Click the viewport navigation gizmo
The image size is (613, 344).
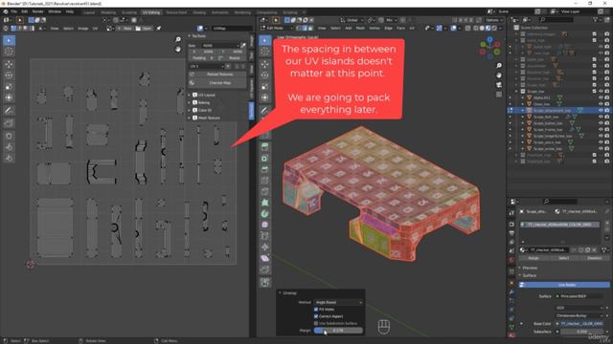click(x=489, y=47)
